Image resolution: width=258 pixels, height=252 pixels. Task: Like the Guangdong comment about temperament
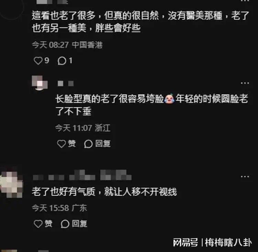38,224
